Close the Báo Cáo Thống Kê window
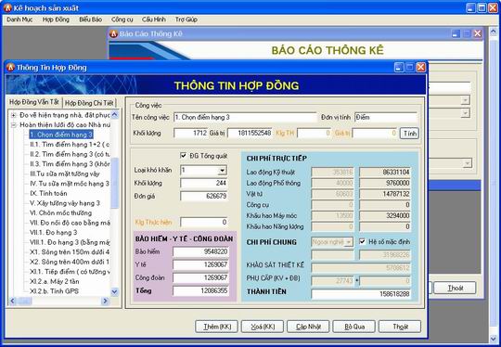The width and height of the screenshot is (501, 347). pyautogui.click(x=478, y=33)
